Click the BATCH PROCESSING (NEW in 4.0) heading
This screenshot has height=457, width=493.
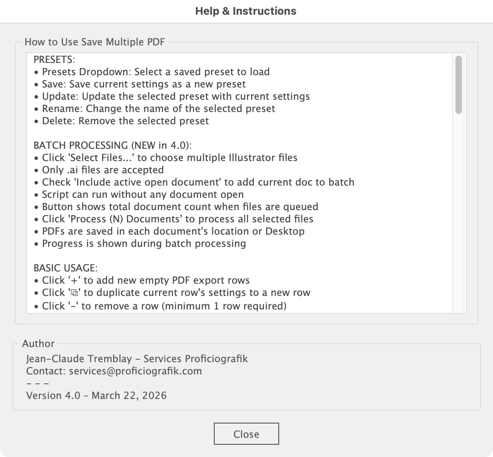coord(112,146)
